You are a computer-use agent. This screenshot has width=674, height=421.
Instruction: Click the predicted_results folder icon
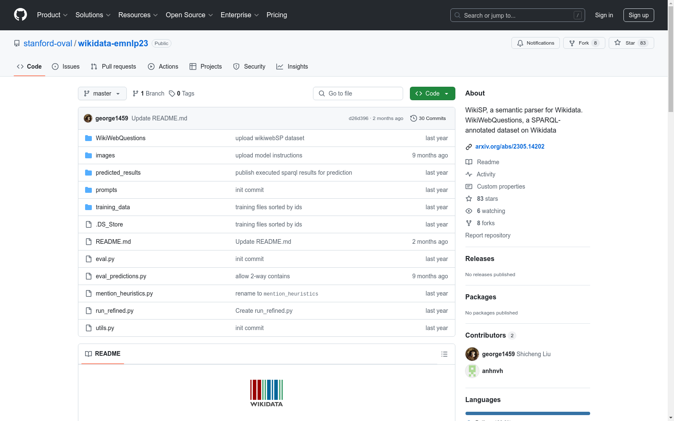[x=88, y=173]
